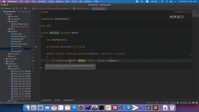
Task: Open the master git branch widget
Action: point(184,103)
